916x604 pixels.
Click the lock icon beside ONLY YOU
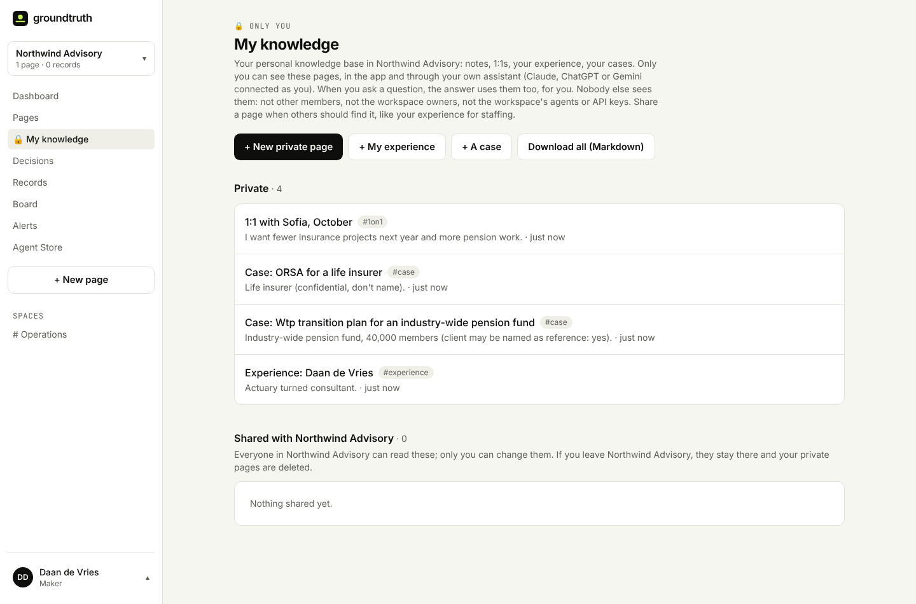239,26
